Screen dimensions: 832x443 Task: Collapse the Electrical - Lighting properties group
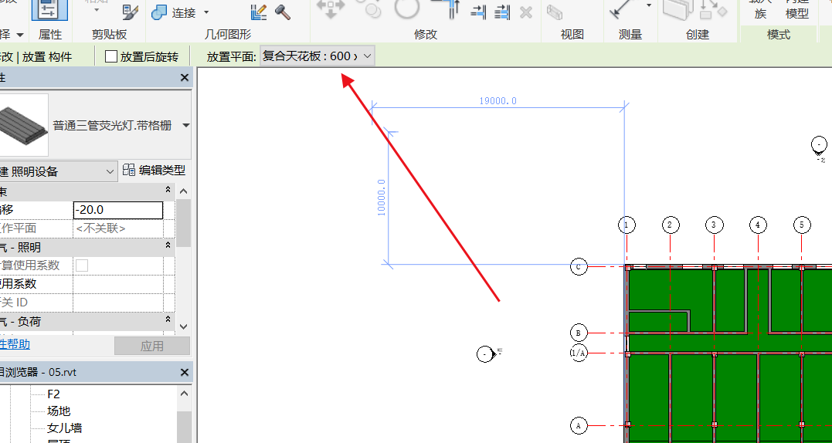click(168, 247)
